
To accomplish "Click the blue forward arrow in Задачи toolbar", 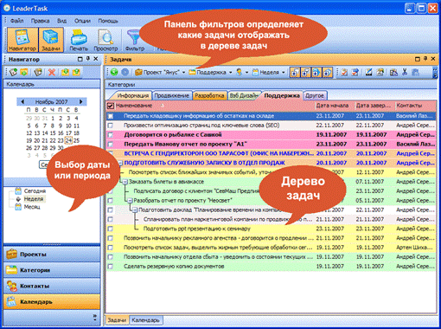I will [x=125, y=72].
